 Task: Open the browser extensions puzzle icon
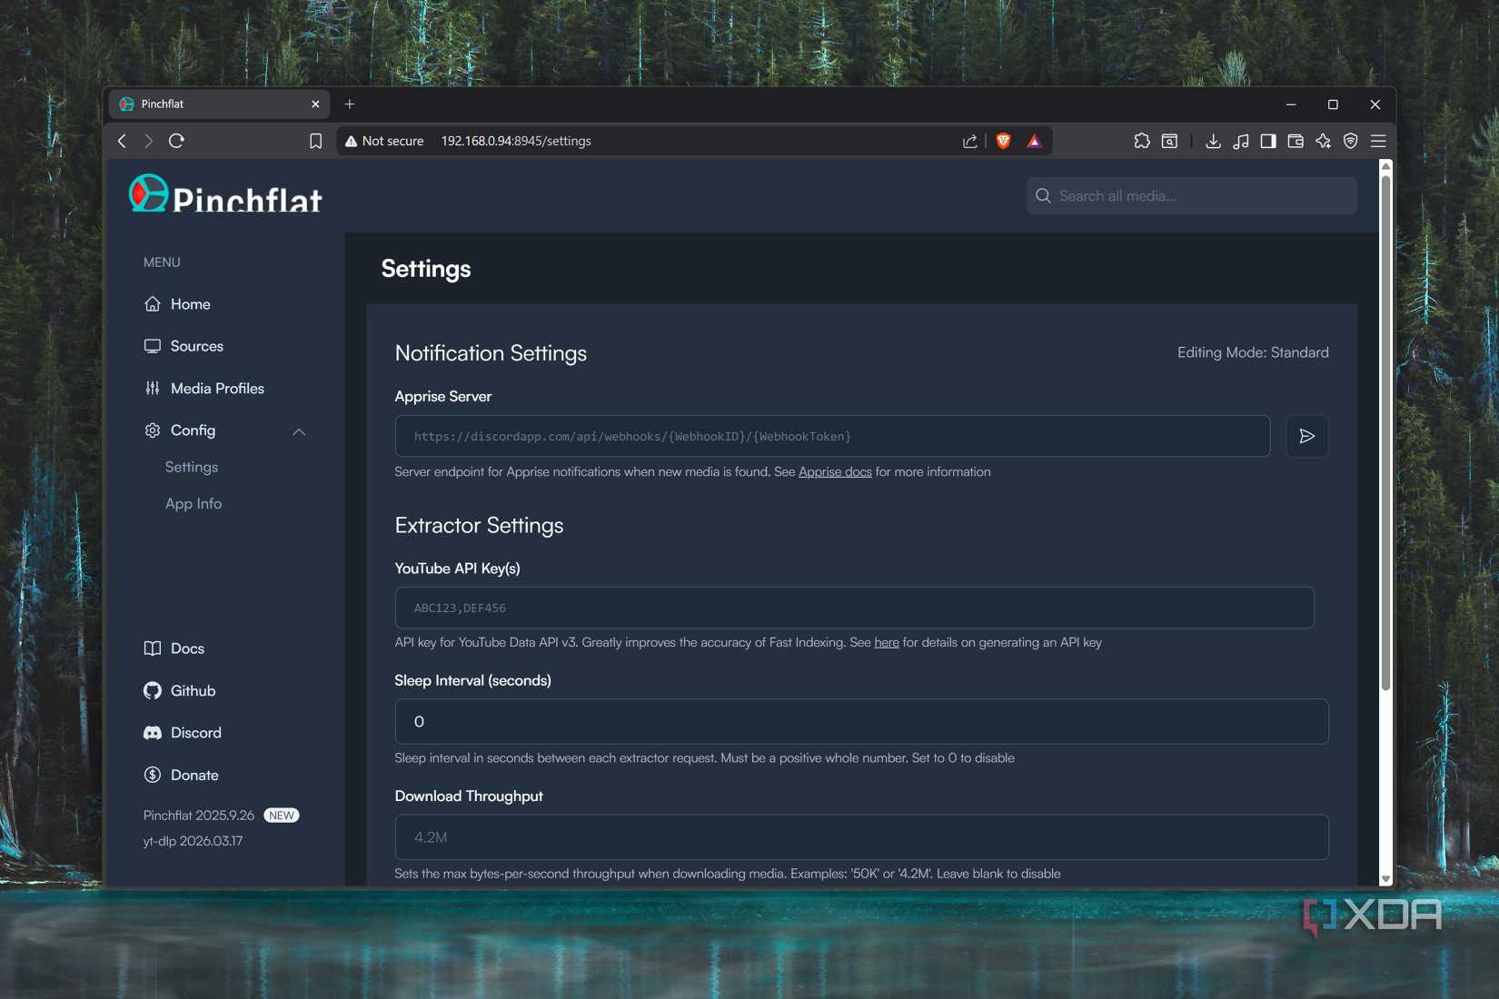click(x=1142, y=141)
